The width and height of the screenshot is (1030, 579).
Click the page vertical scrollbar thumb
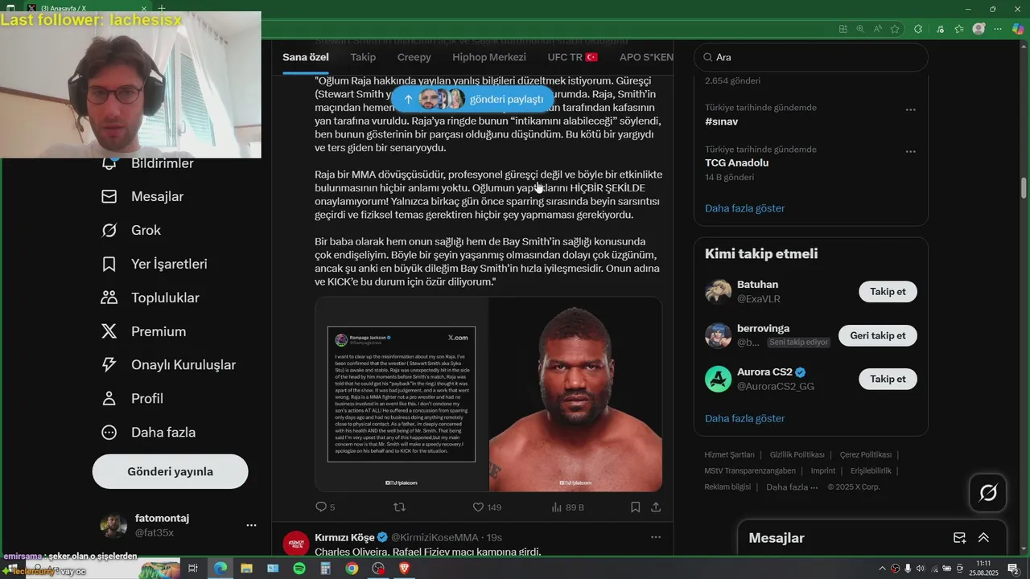tap(1024, 187)
